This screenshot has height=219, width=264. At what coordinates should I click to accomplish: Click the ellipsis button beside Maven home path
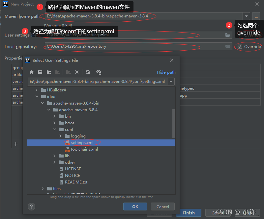point(256,16)
